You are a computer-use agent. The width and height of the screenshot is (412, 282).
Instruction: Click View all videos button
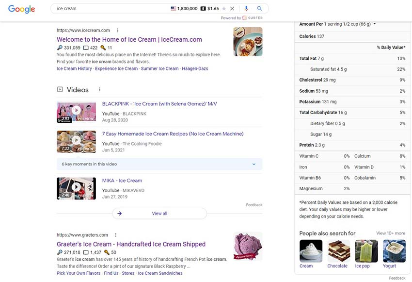point(159,214)
